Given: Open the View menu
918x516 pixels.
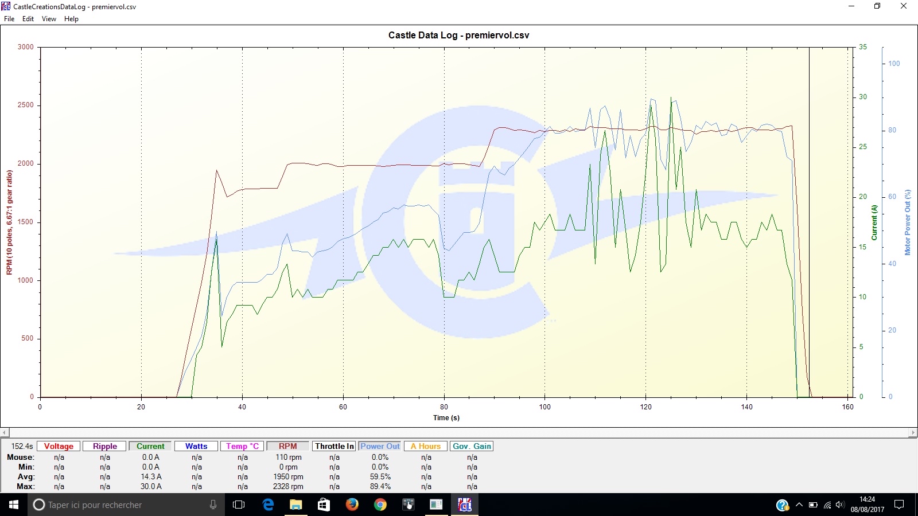Looking at the screenshot, I should (x=49, y=19).
